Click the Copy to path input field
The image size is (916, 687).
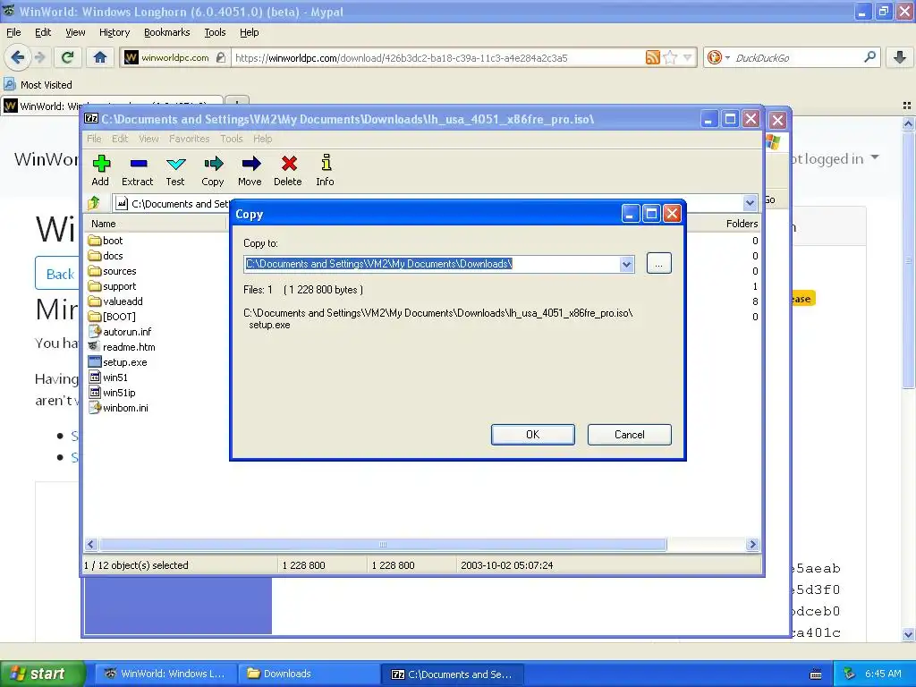(432, 264)
